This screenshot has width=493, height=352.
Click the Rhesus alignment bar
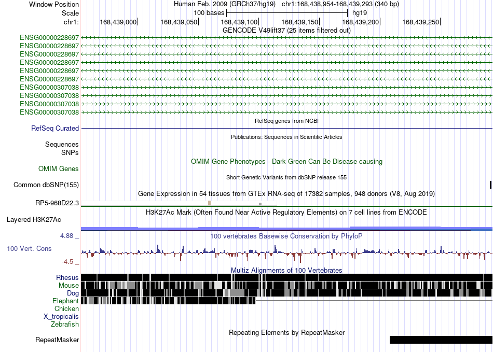(286, 277)
